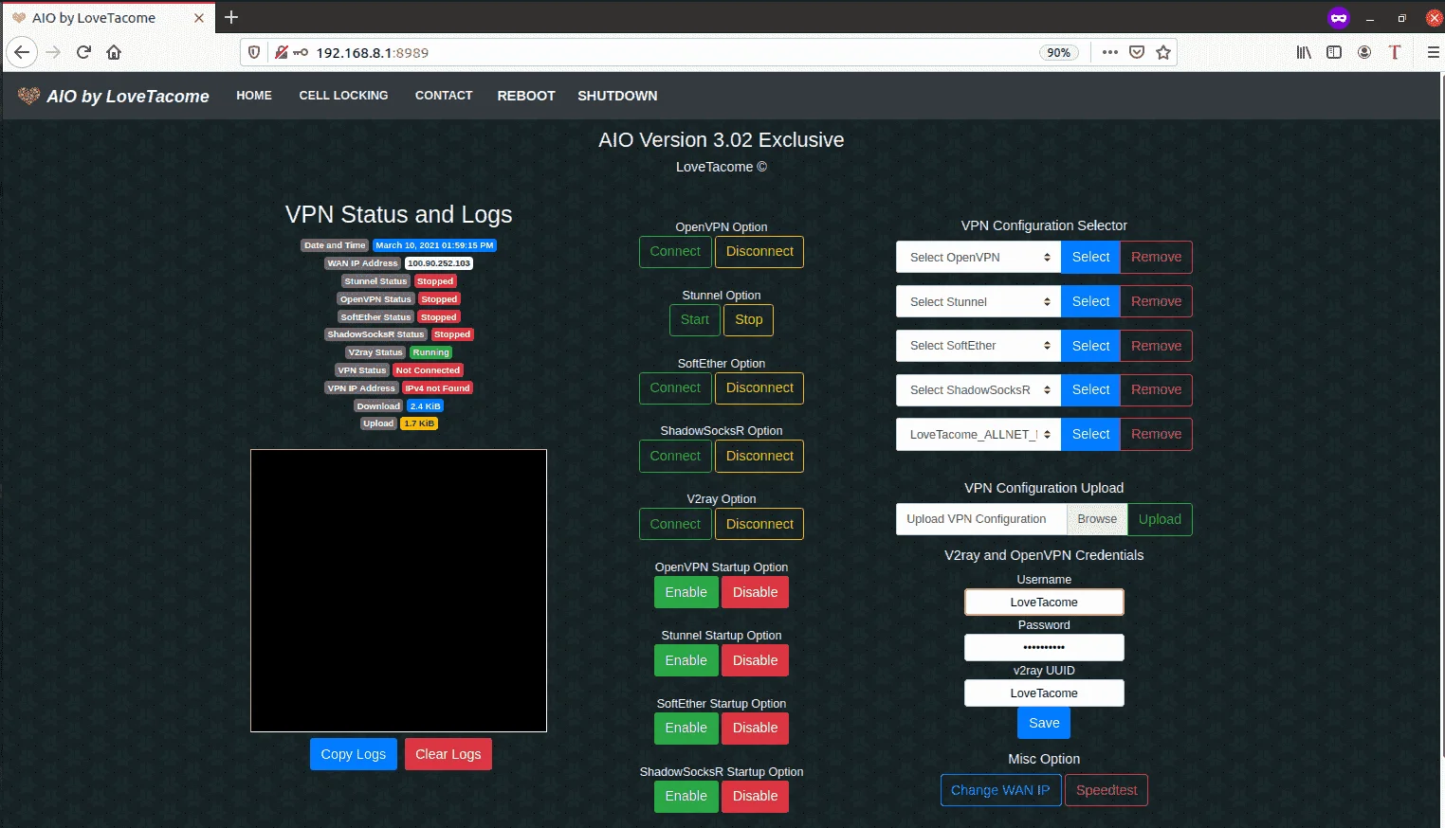Open the browser home icon
Viewport: 1445px width, 828px height.
pos(114,52)
